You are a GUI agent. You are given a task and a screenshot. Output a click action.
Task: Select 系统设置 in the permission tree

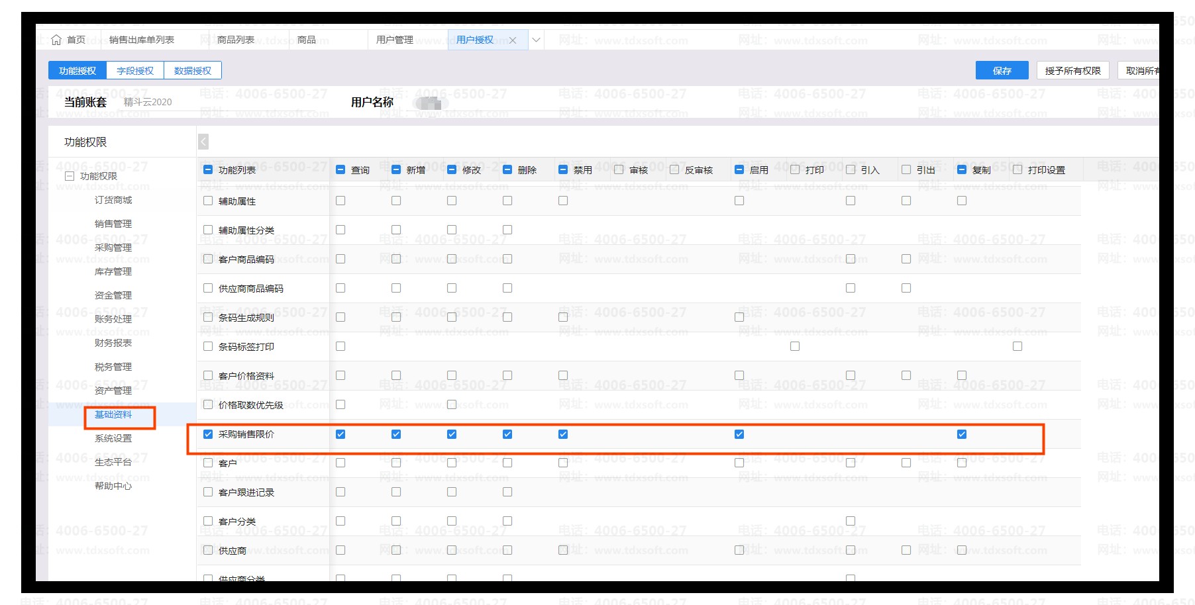pyautogui.click(x=113, y=438)
